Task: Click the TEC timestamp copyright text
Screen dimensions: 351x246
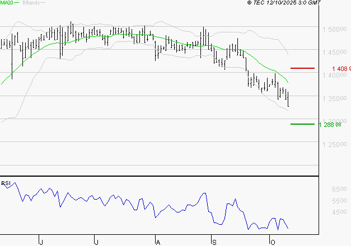Action: coord(284,3)
